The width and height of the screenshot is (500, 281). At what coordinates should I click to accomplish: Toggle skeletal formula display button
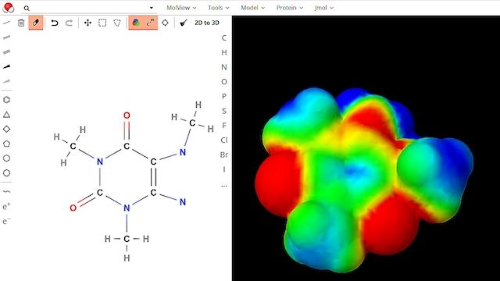coord(150,23)
